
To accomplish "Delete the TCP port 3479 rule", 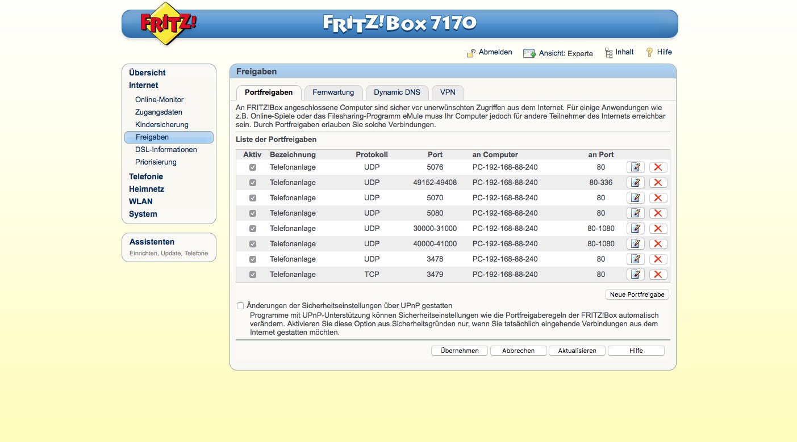I will coord(658,275).
